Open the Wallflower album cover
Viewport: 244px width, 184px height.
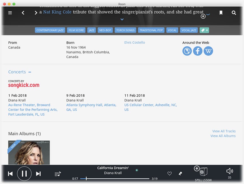[x=29, y=153]
